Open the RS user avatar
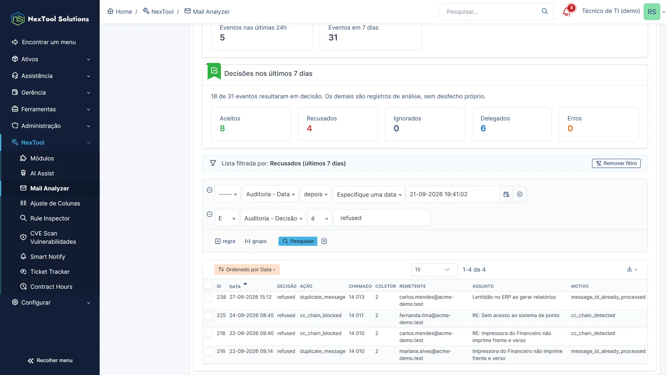Screen dimensions: 667x375 [x=652, y=12]
